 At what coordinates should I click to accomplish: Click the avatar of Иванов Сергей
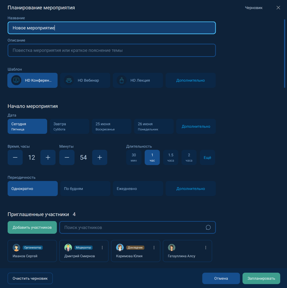pyautogui.click(x=16, y=248)
